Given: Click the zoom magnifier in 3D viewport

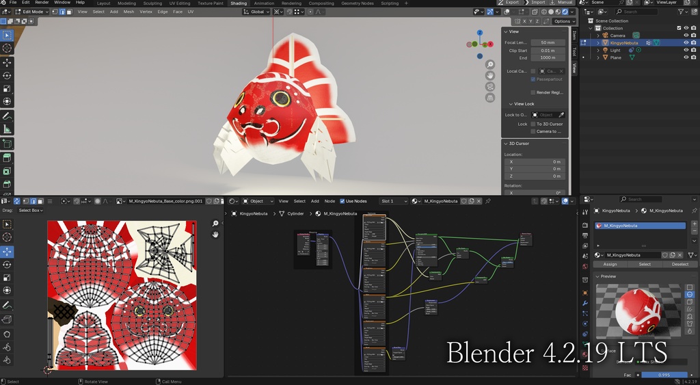Looking at the screenshot, I should click(x=490, y=65).
